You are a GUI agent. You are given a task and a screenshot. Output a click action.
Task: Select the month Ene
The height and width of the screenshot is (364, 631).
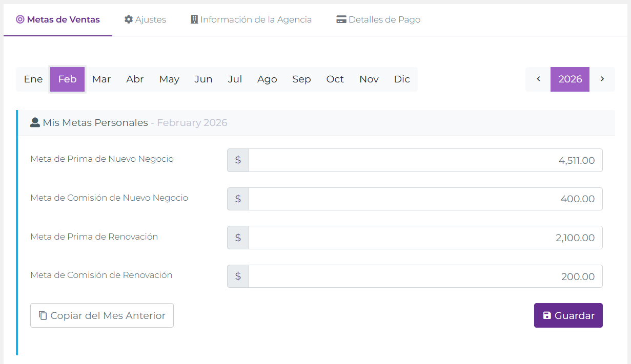point(33,79)
